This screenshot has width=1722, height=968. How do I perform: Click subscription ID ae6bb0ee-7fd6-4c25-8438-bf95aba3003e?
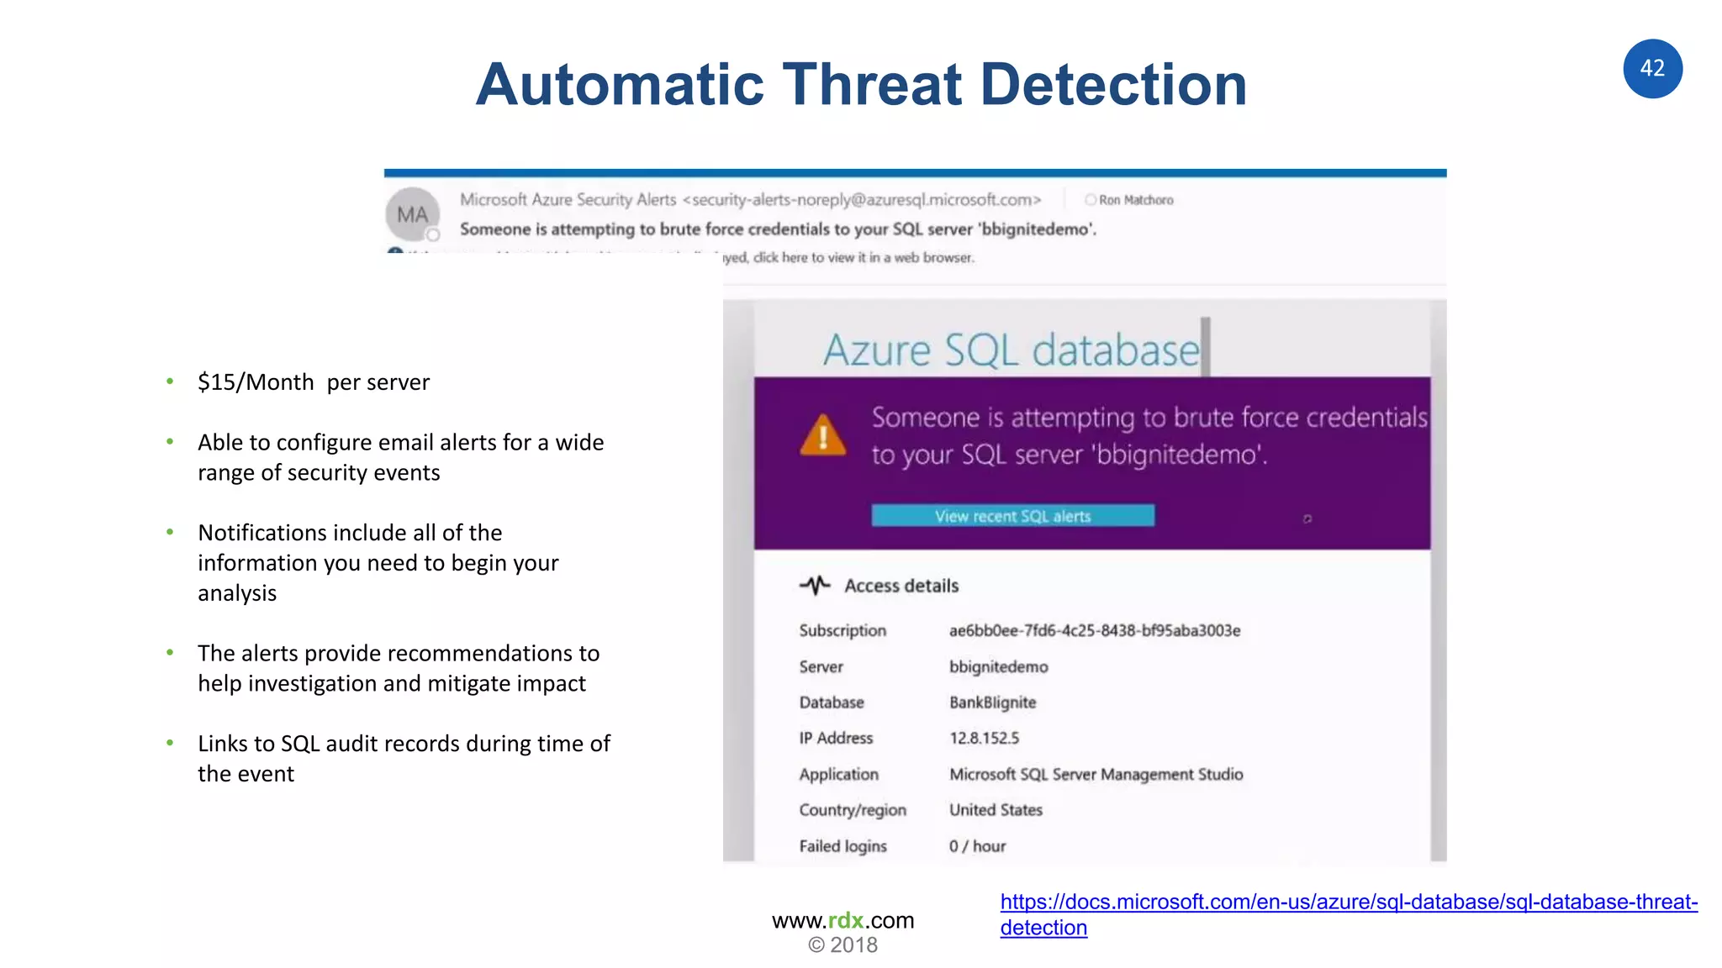pyautogui.click(x=1095, y=630)
